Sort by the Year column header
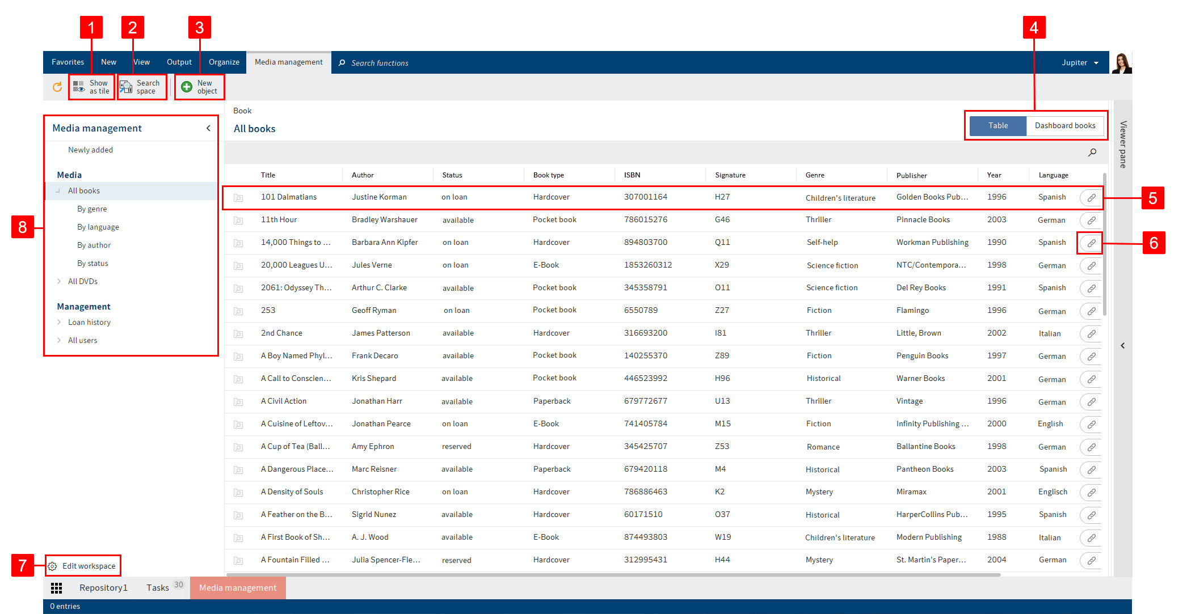The width and height of the screenshot is (1187, 614). (994, 175)
